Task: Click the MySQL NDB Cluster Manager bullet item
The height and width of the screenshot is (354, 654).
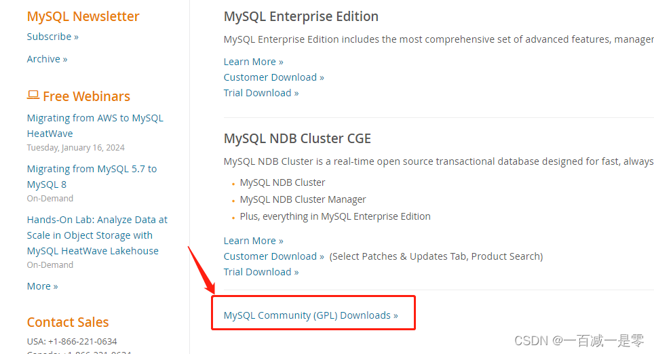Action: click(303, 199)
